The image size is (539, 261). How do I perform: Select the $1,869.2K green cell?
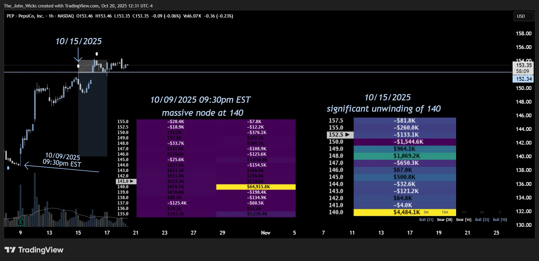click(405, 156)
